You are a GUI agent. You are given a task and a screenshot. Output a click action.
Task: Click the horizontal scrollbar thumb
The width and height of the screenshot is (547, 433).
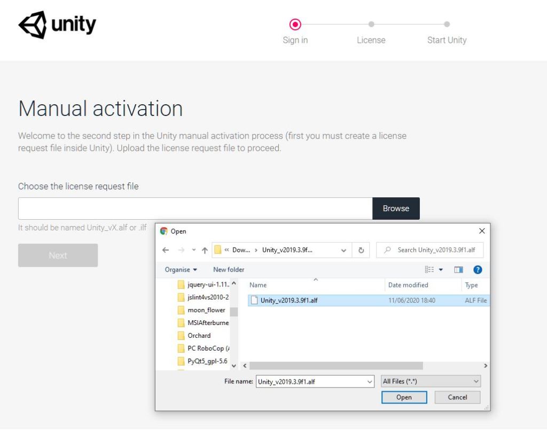click(x=336, y=366)
